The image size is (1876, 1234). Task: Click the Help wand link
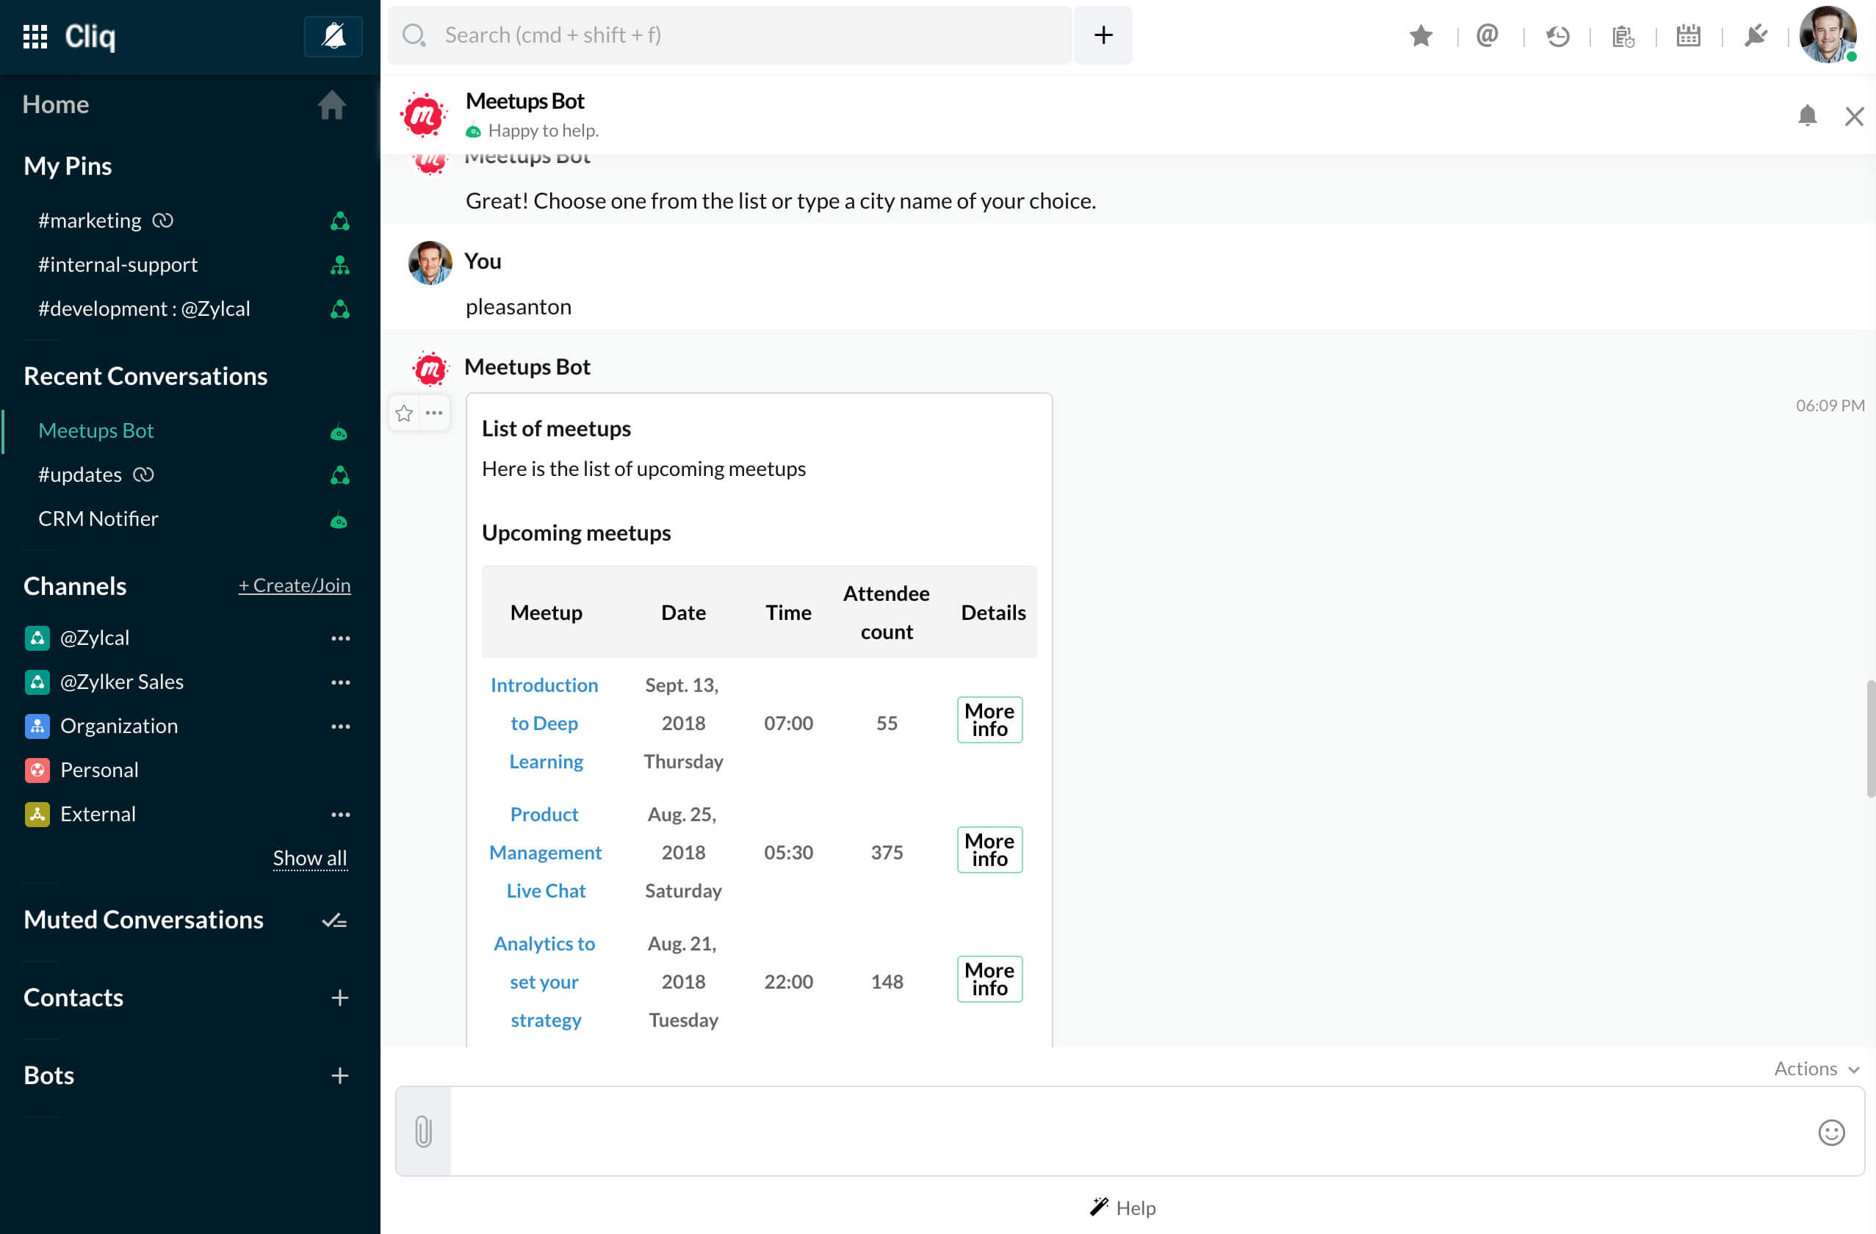pyautogui.click(x=1123, y=1208)
